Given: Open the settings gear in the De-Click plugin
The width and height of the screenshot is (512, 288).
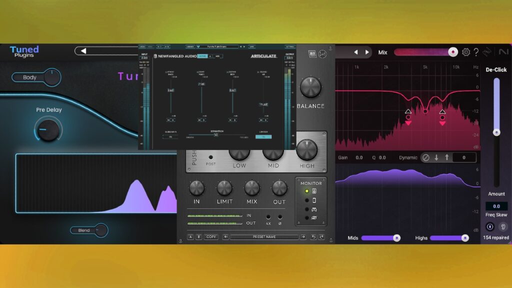Looking at the screenshot, I should (x=466, y=52).
